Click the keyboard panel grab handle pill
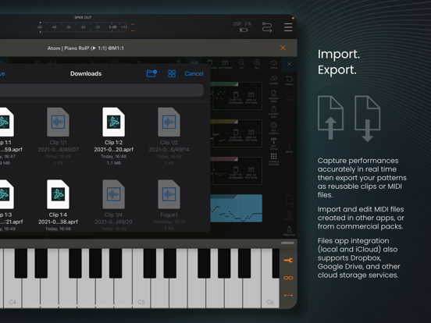Screen dimensions: 431x323 pyautogui.click(x=287, y=243)
